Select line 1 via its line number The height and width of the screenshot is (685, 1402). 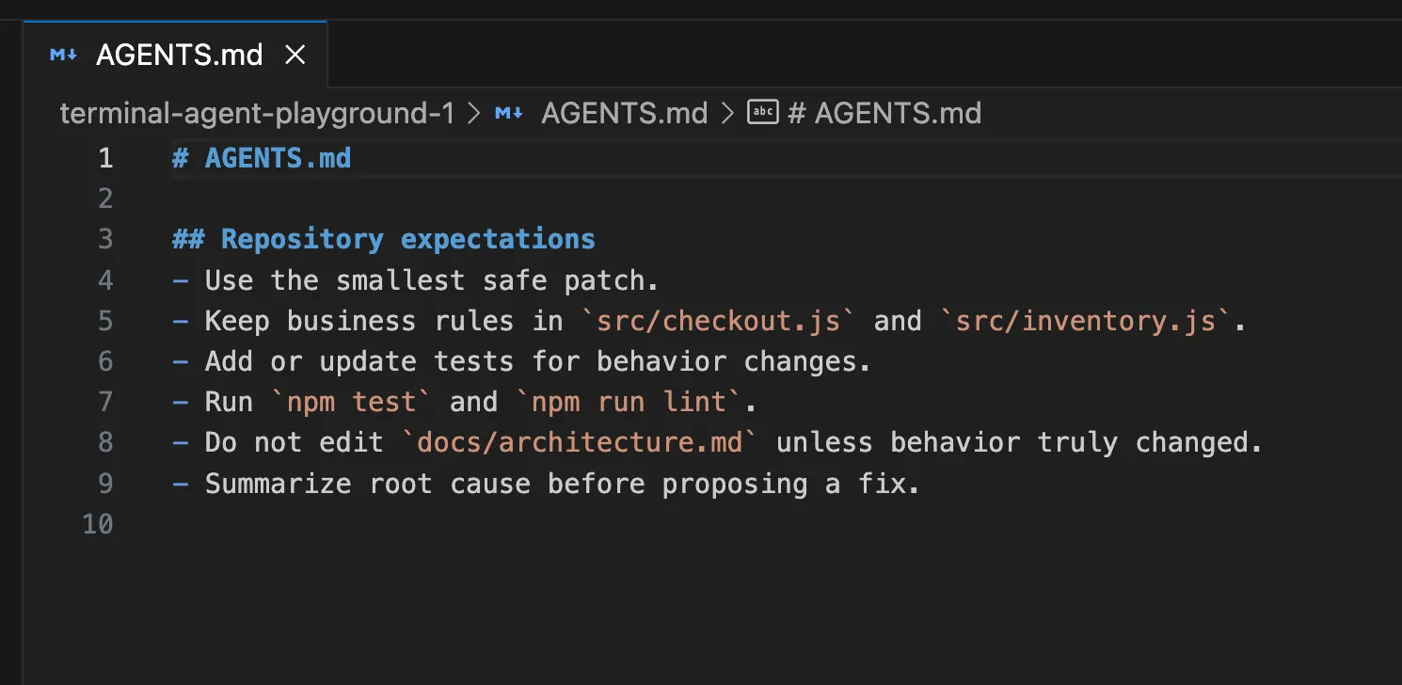pos(104,158)
